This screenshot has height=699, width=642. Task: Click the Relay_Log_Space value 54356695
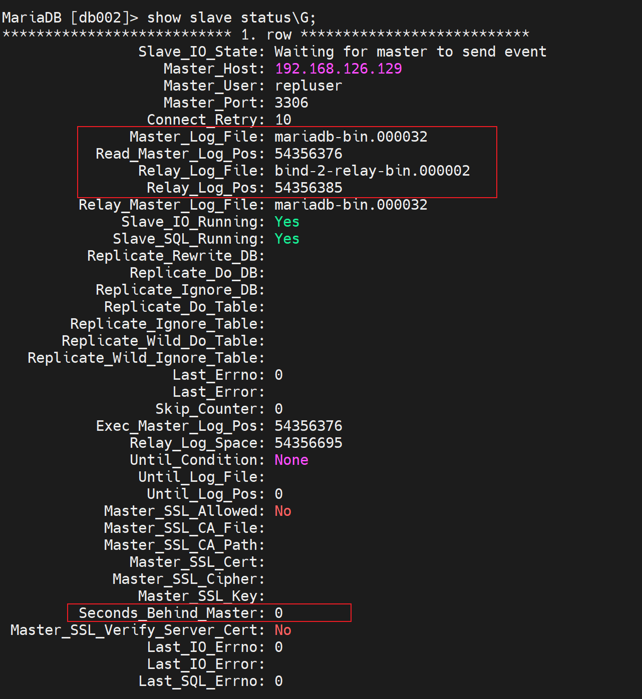308,443
